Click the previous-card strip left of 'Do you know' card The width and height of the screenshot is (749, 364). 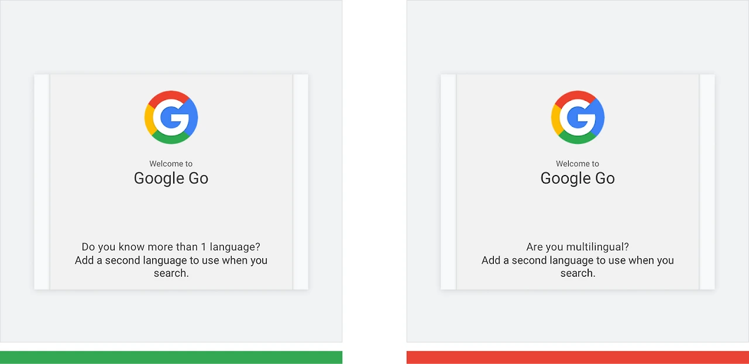[x=42, y=181]
